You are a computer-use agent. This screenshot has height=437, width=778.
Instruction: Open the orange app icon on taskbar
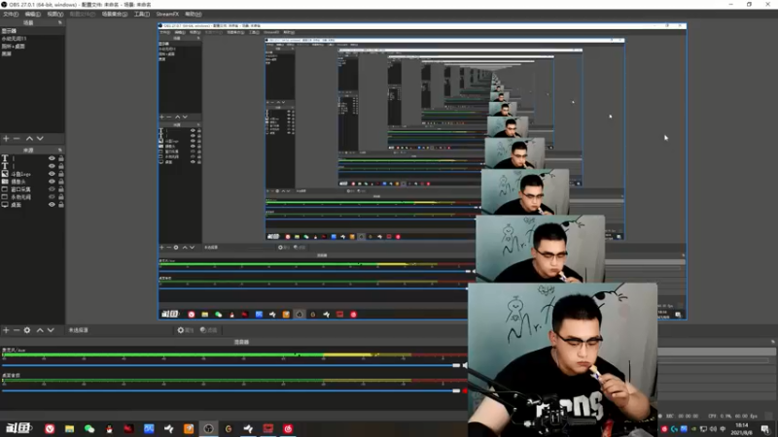[189, 428]
